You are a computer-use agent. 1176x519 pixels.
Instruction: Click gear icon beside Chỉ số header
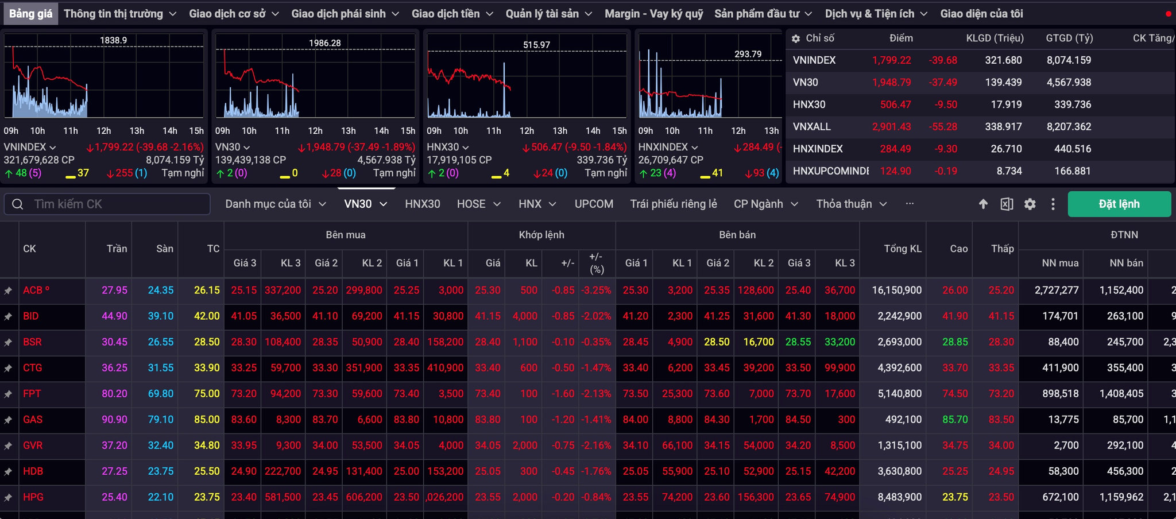796,38
